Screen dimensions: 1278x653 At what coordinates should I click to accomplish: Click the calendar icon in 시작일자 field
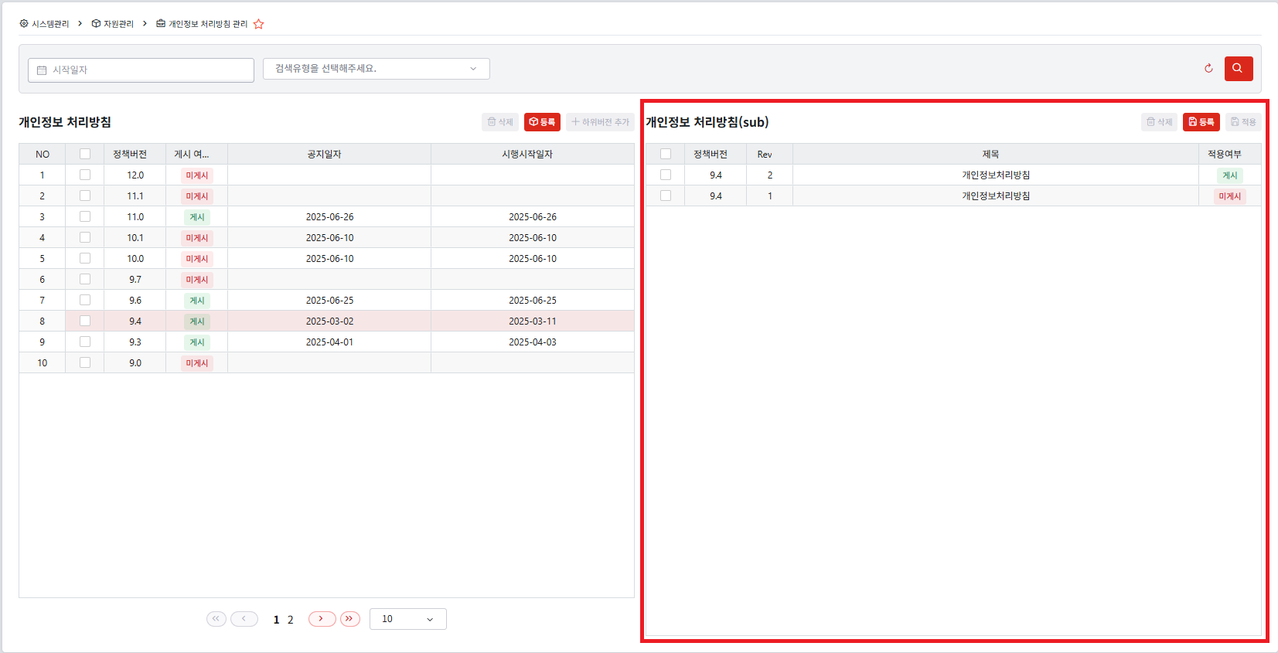(x=42, y=70)
